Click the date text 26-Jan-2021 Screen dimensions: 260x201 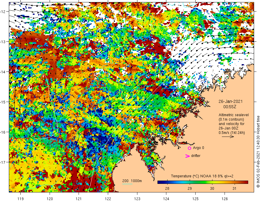(230, 101)
